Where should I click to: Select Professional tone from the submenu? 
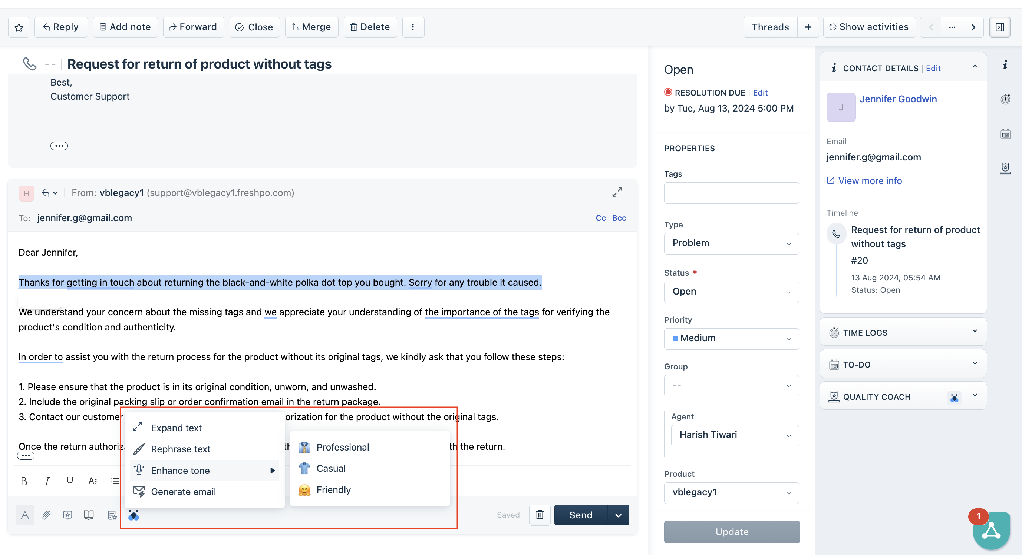coord(342,447)
